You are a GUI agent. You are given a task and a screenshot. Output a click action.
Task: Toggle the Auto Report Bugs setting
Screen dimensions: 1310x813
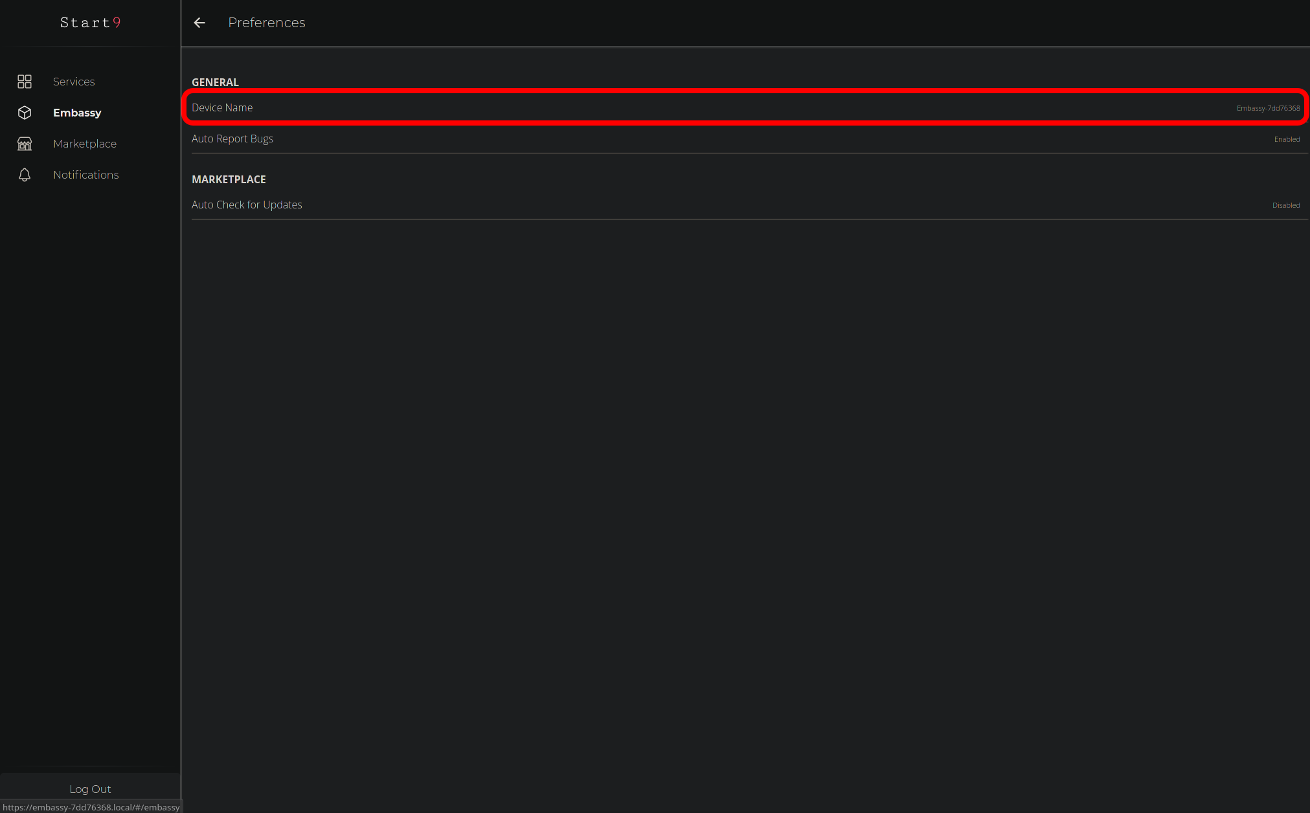[x=232, y=139]
